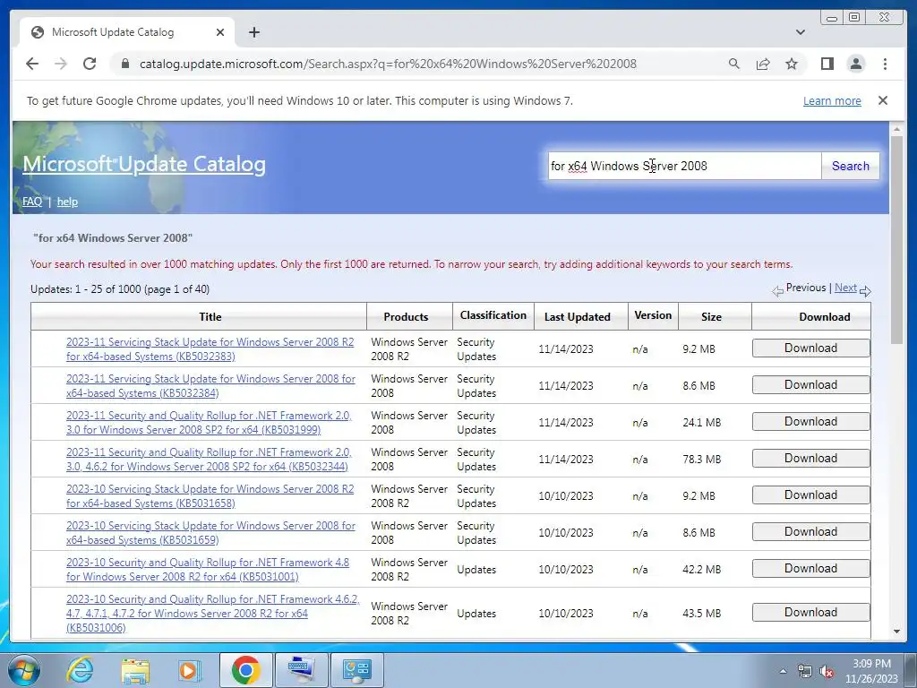Download the 42.2 MB update
917x688 pixels.
[x=810, y=569]
